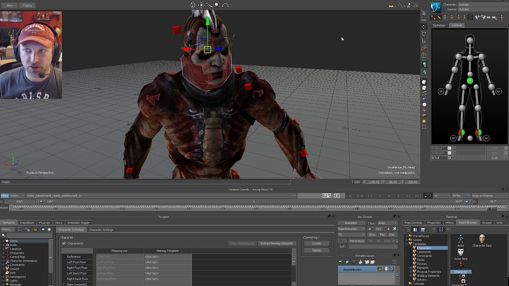Click the key icon beside Move Keys
The image size is (509, 286).
pos(342,241)
